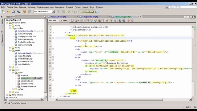Minimize the Projects panel
The width and height of the screenshot is (197, 111).
(x=45, y=17)
